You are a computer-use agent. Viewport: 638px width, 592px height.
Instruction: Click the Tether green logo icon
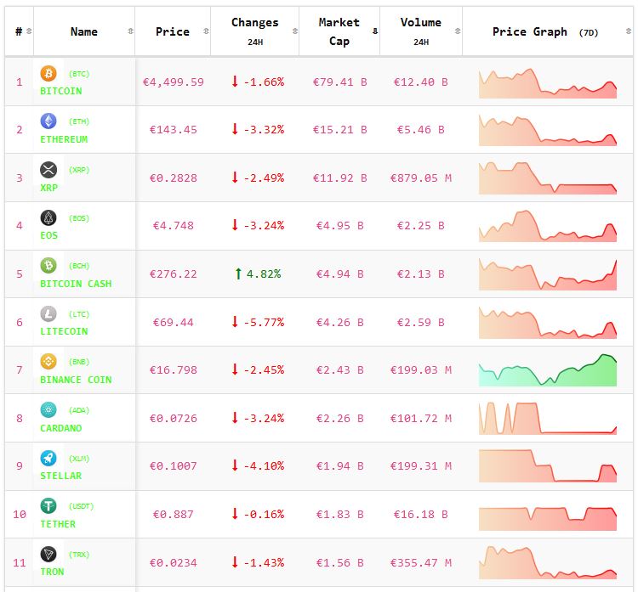coord(48,506)
